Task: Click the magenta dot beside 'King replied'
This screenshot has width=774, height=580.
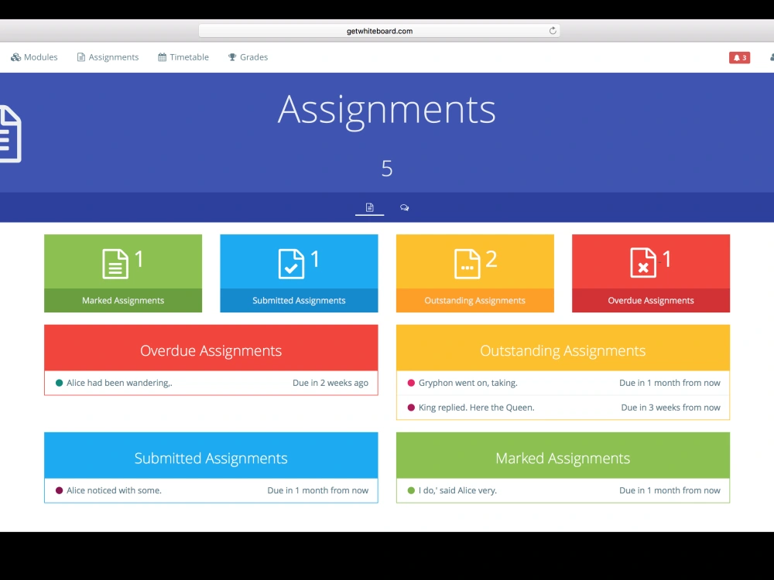Action: click(x=411, y=408)
